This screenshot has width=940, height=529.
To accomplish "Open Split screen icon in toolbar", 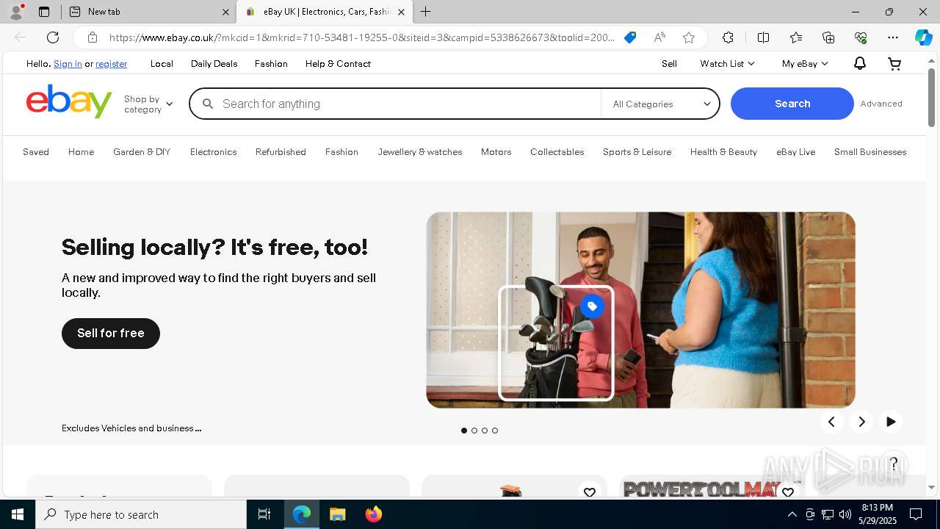I will point(763,37).
